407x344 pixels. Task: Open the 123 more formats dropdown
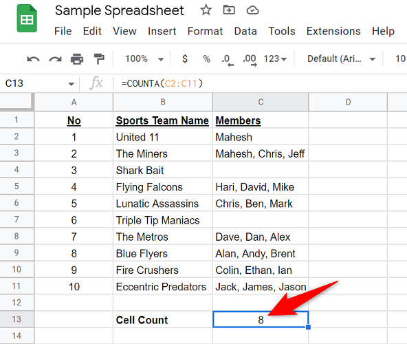pyautogui.click(x=275, y=58)
